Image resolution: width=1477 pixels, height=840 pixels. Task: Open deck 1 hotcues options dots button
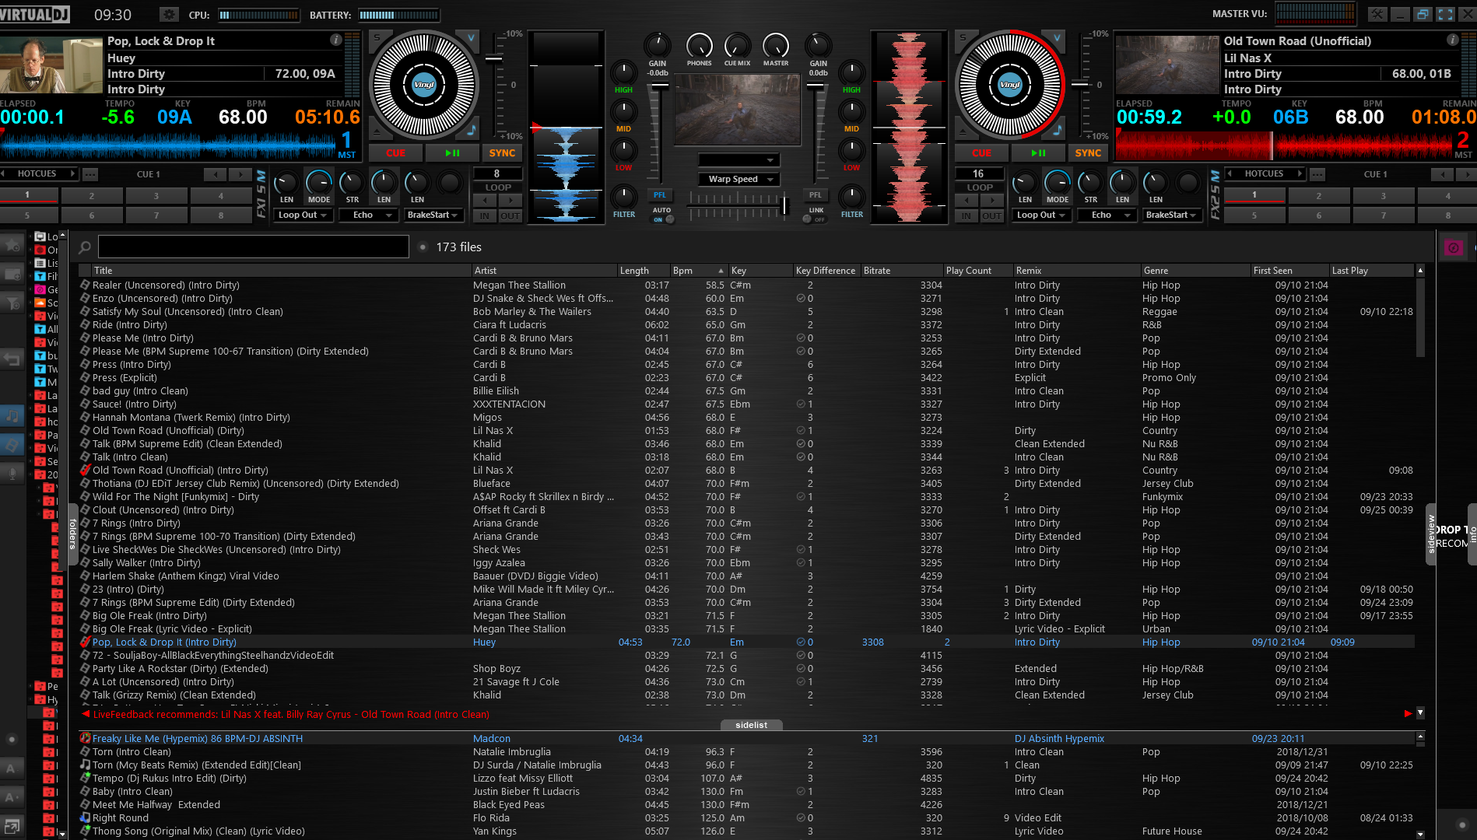[90, 174]
